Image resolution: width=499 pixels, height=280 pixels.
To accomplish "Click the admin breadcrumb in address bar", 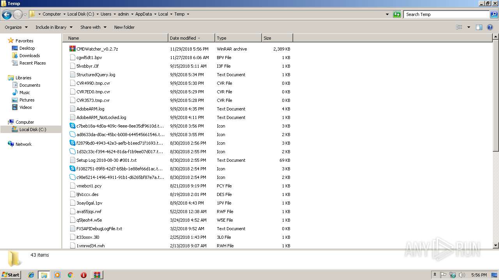I will [123, 14].
